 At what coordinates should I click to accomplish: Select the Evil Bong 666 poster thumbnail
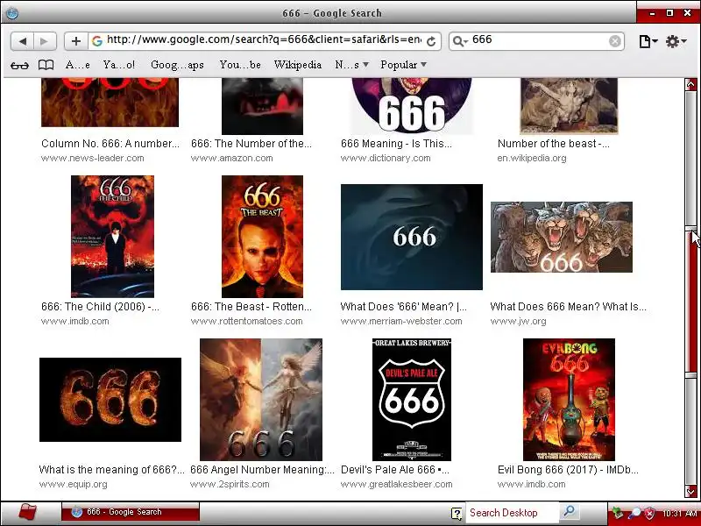(x=569, y=400)
